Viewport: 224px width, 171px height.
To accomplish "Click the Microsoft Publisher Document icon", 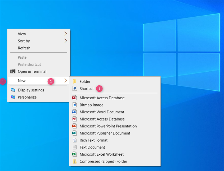I will tap(75, 133).
